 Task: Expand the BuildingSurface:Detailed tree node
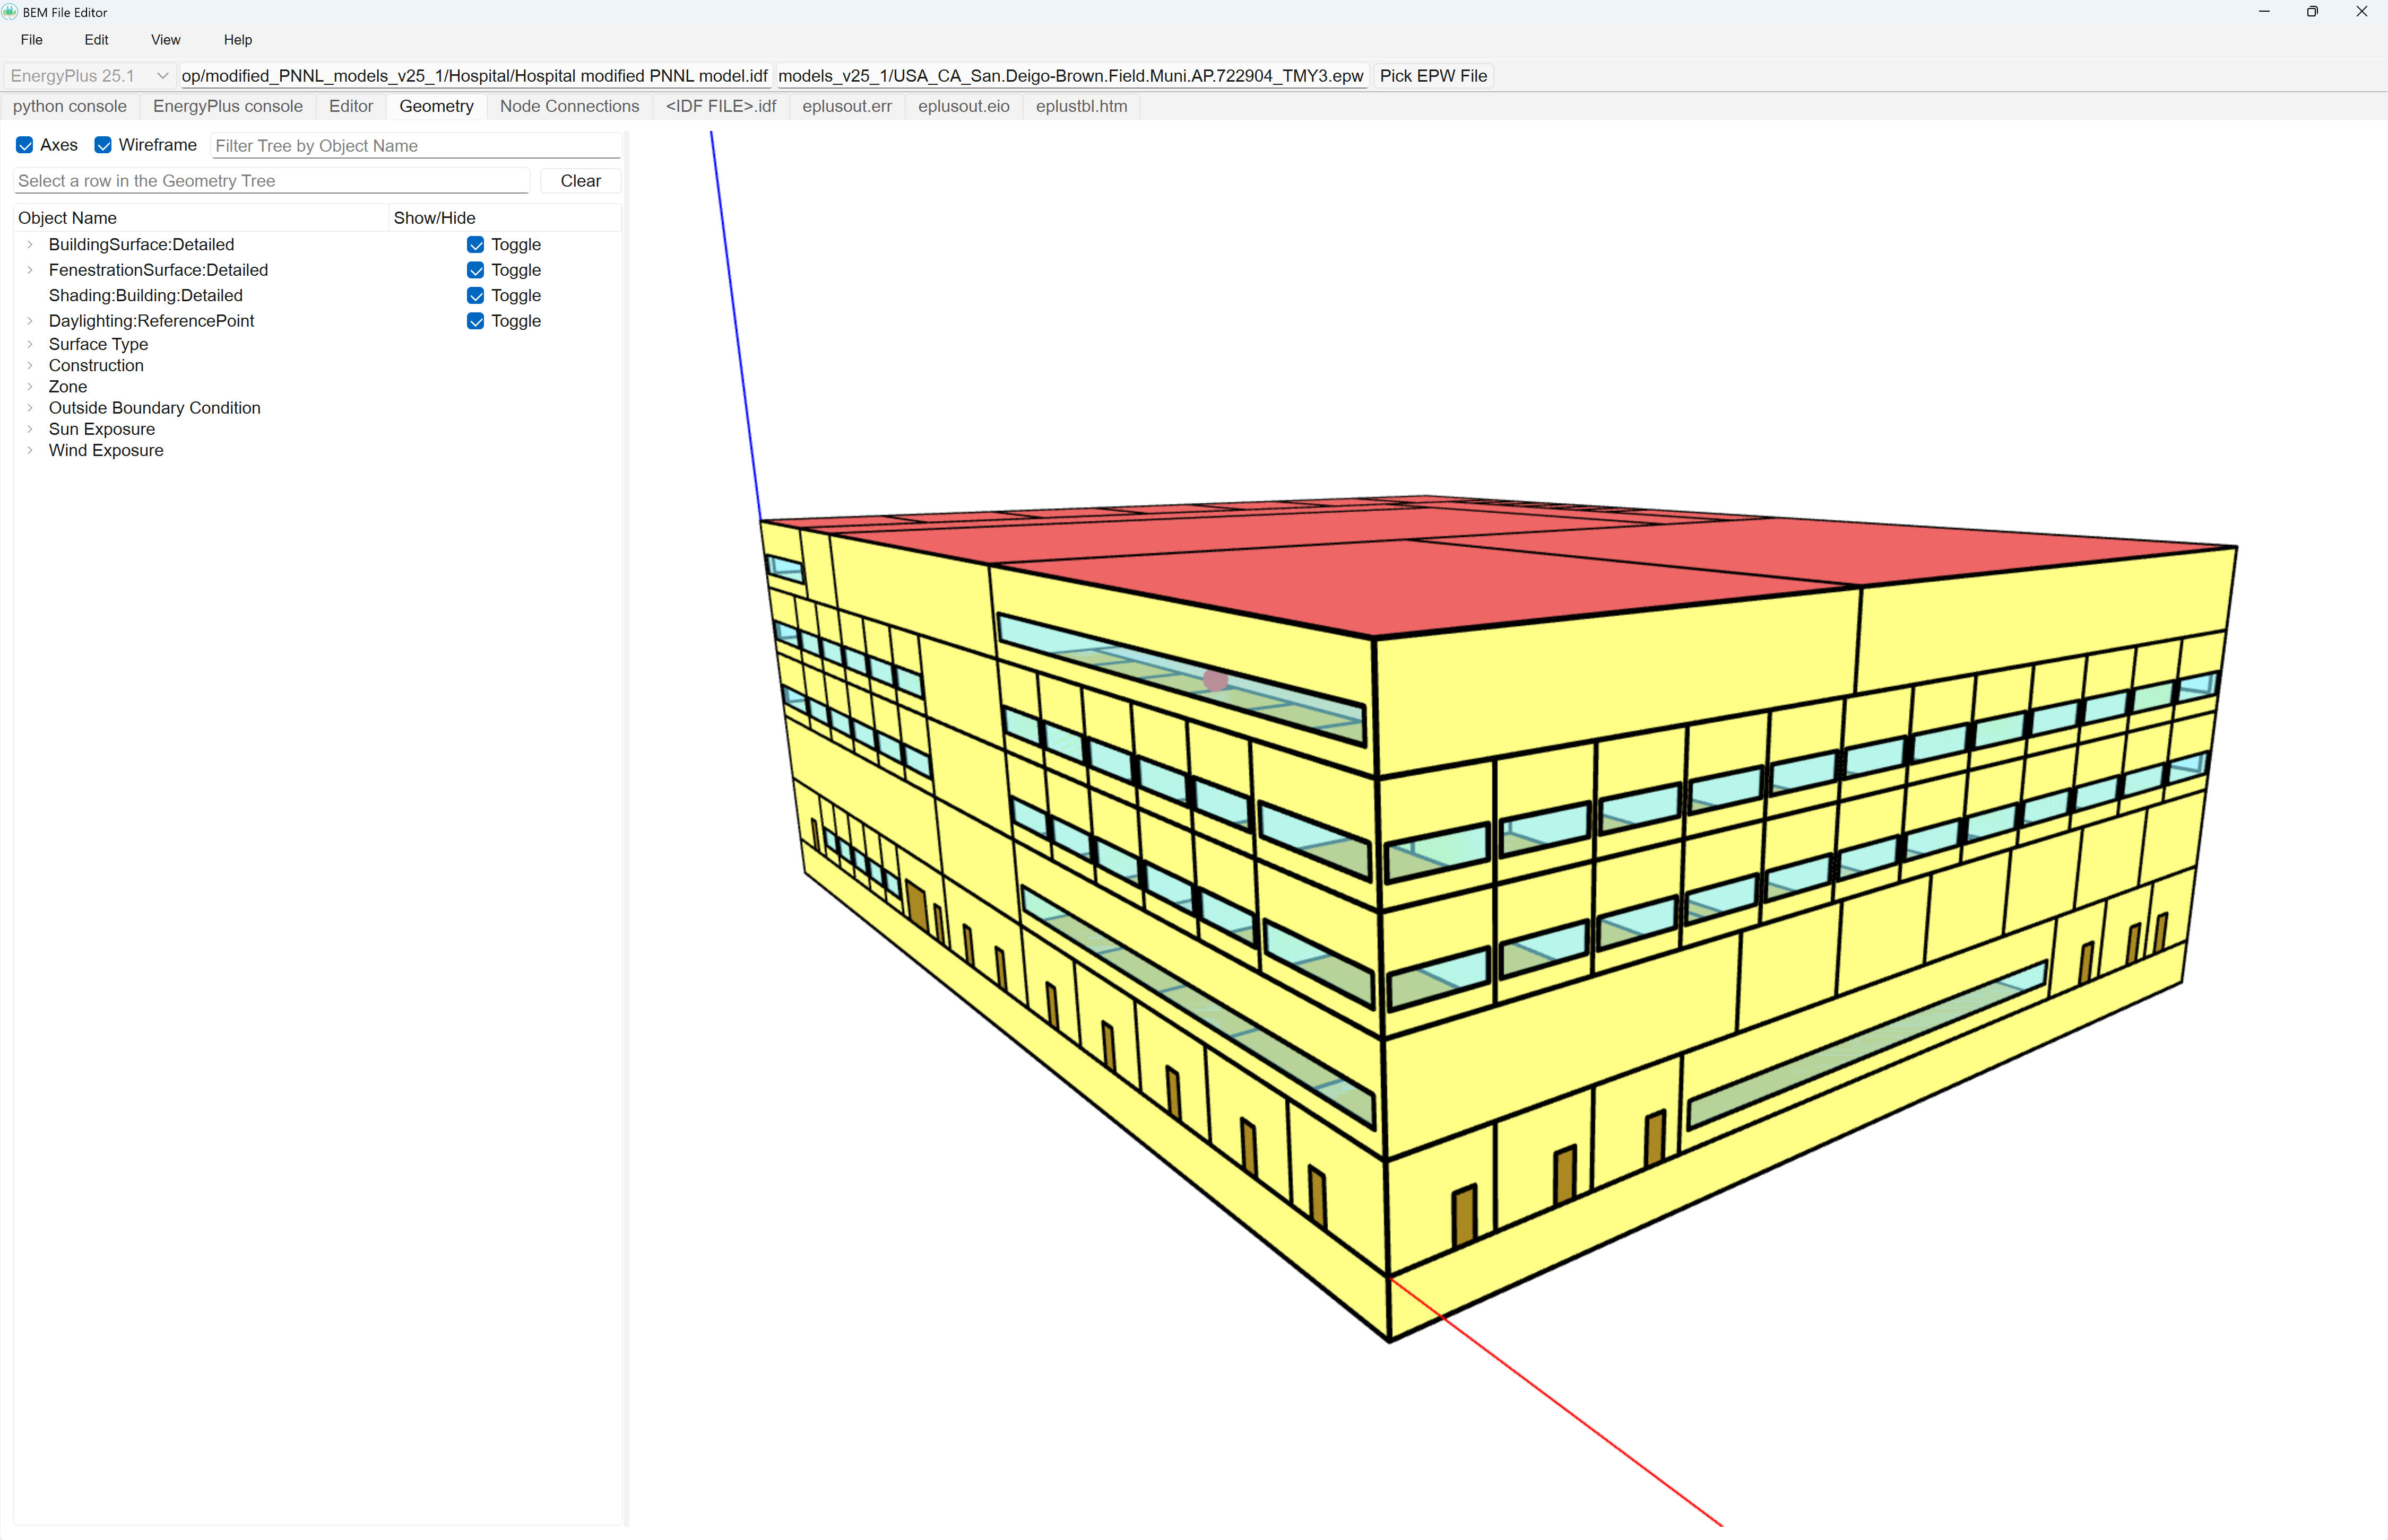30,245
